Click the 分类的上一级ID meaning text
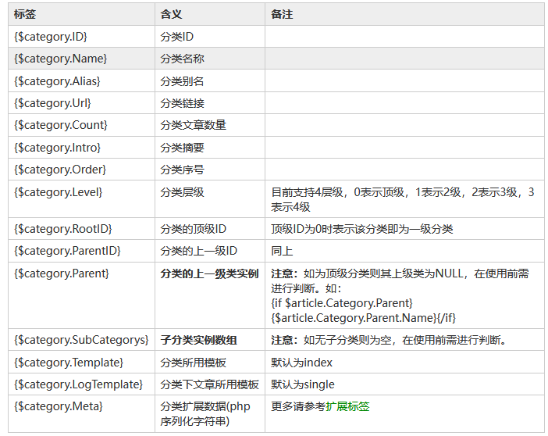Screen dimensions: 548x436 (x=199, y=251)
